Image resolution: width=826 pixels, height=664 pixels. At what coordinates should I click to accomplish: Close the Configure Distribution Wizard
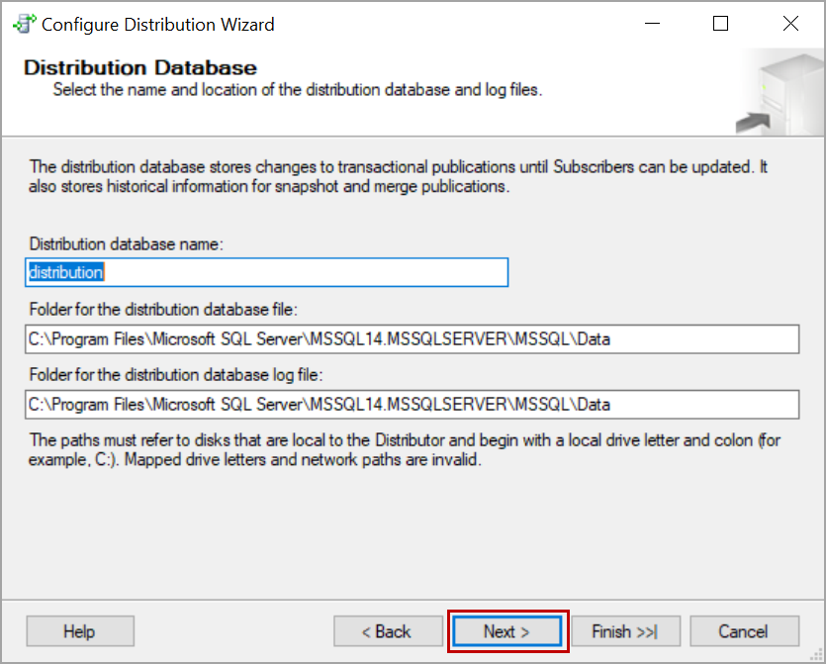pyautogui.click(x=788, y=23)
